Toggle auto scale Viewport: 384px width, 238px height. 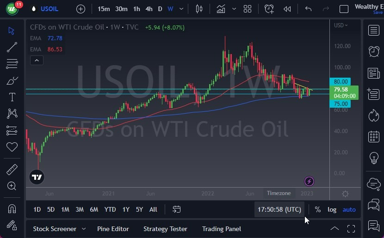(349, 209)
